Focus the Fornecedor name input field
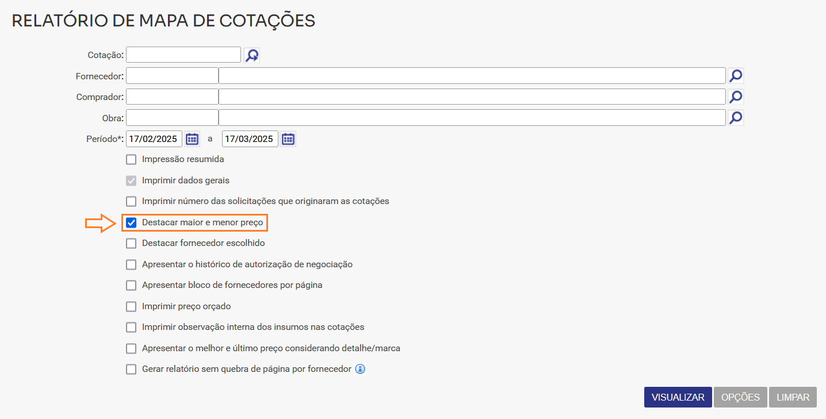Image resolution: width=826 pixels, height=419 pixels. [x=472, y=76]
